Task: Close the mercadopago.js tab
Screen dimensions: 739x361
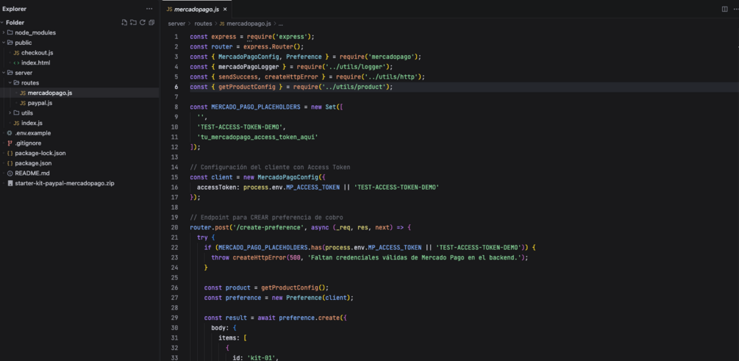Action: tap(225, 9)
